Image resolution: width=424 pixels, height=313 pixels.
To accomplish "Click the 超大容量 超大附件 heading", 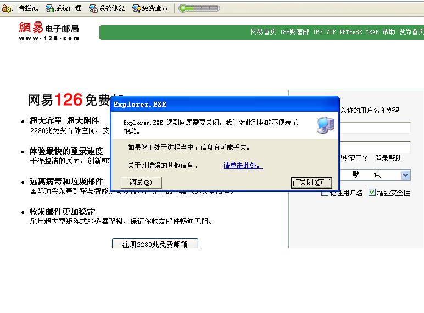I will tap(64, 120).
